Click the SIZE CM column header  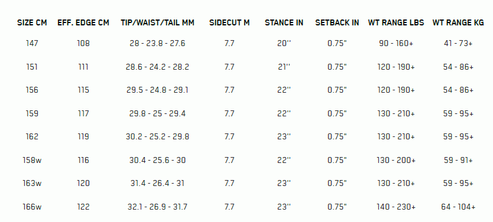(32, 22)
